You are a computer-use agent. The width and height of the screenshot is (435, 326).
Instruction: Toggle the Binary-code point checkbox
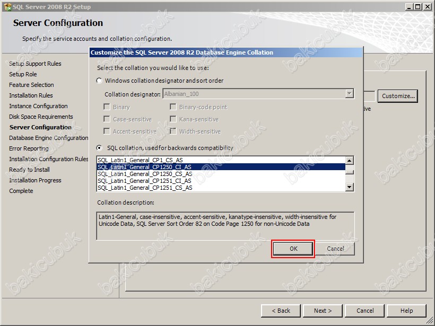tap(173, 107)
